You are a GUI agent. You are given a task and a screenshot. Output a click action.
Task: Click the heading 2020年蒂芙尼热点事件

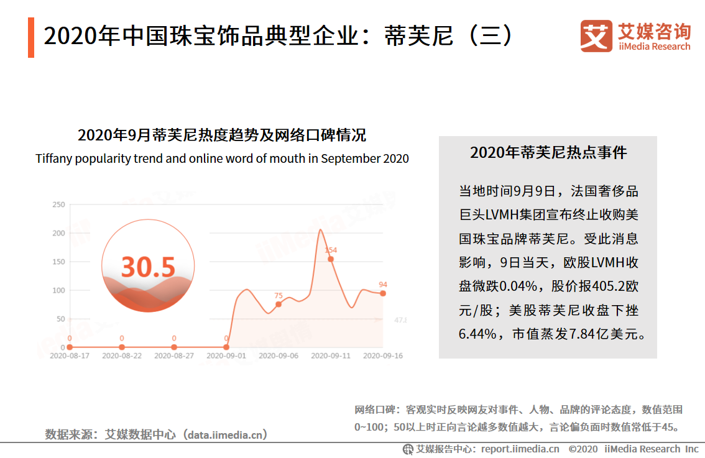tap(548, 152)
